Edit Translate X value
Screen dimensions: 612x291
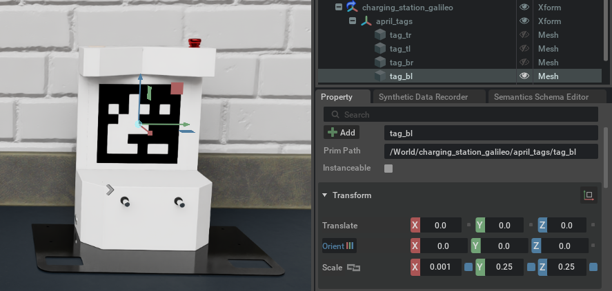(x=440, y=225)
